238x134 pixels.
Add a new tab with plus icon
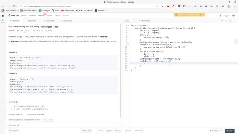pos(3,25)
